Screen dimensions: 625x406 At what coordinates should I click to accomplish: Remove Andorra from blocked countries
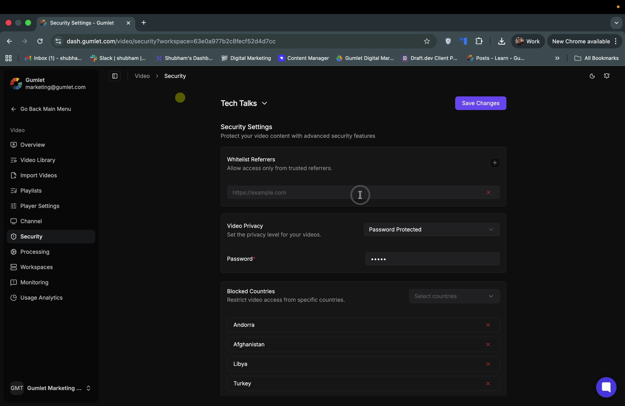(x=488, y=325)
